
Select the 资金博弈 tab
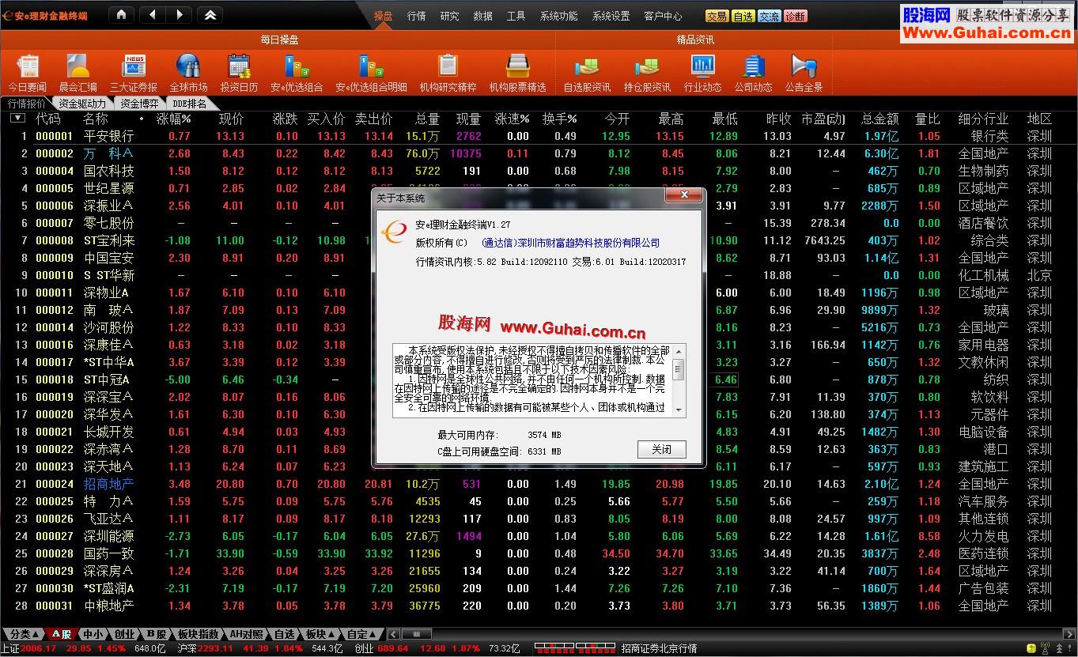coord(140,104)
